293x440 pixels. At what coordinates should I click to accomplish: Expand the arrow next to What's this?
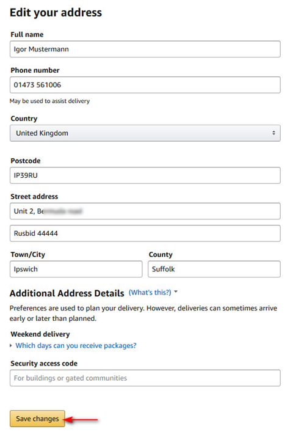click(176, 292)
